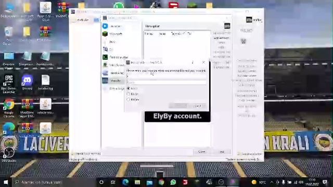Select the Recycle Bin desktop icon

click(x=8, y=36)
